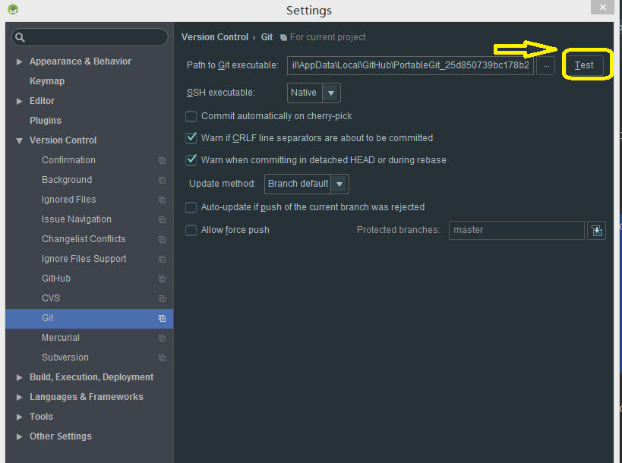The width and height of the screenshot is (622, 463).
Task: Expand Other Settings section arrow
Action: pyautogui.click(x=19, y=436)
